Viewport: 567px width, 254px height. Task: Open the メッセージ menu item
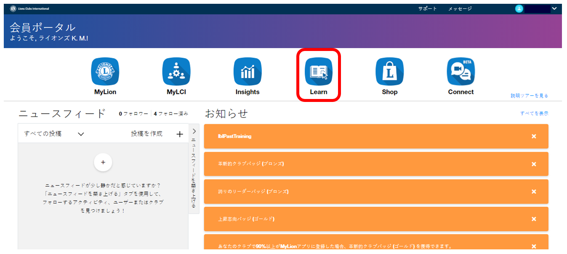(460, 9)
